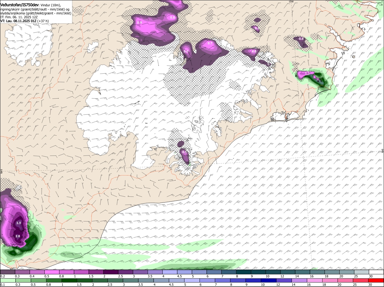This screenshot has height=287, width=384.
Task: Select the green-row legend swatch starting at 4.5
Action: click(176, 281)
